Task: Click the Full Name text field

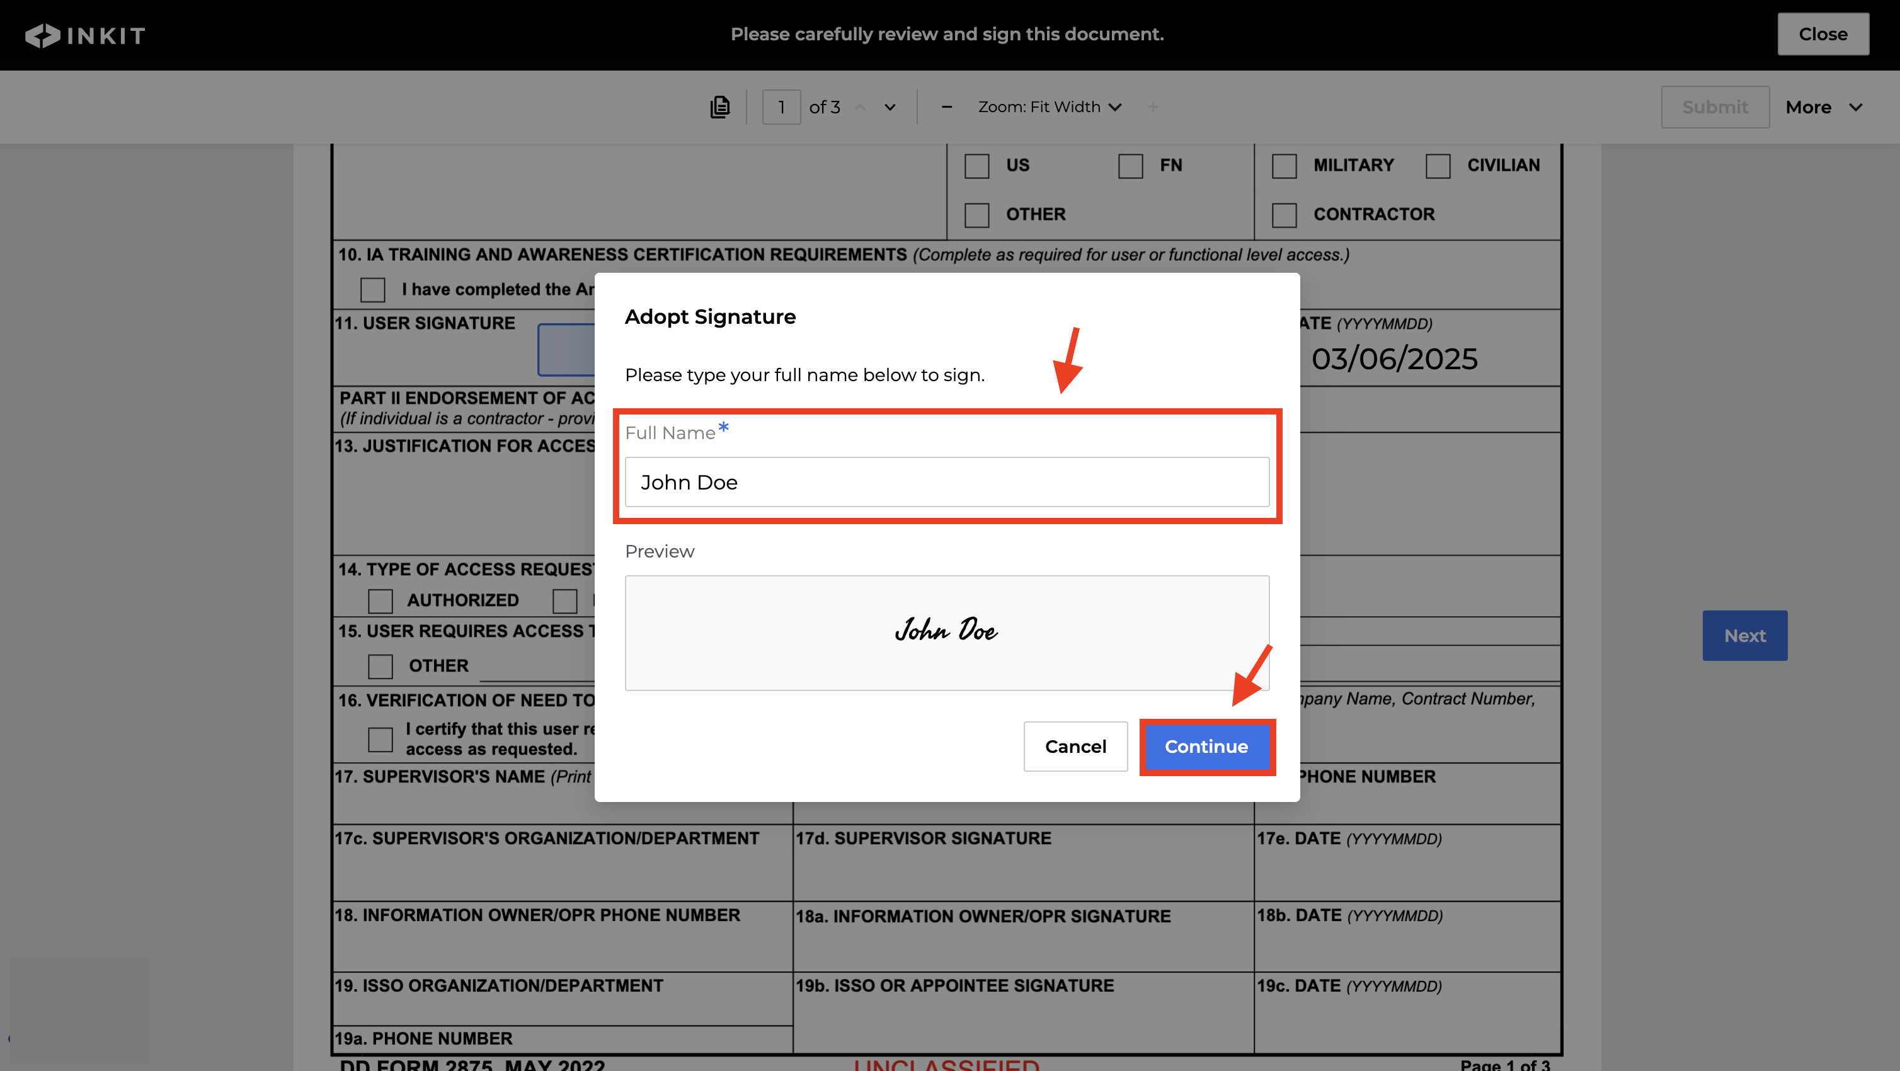Action: tap(946, 482)
